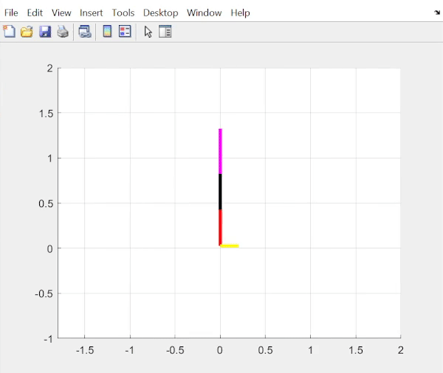Toggle the Edit Plot arrow tool
Screen dimensions: 443x373
click(148, 32)
